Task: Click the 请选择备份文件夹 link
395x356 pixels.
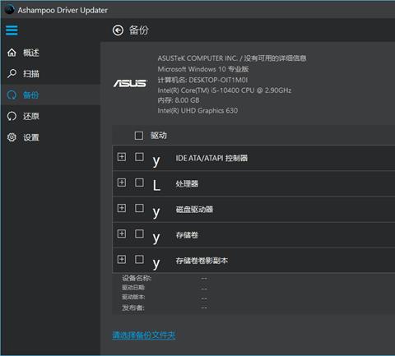Action: click(x=144, y=335)
